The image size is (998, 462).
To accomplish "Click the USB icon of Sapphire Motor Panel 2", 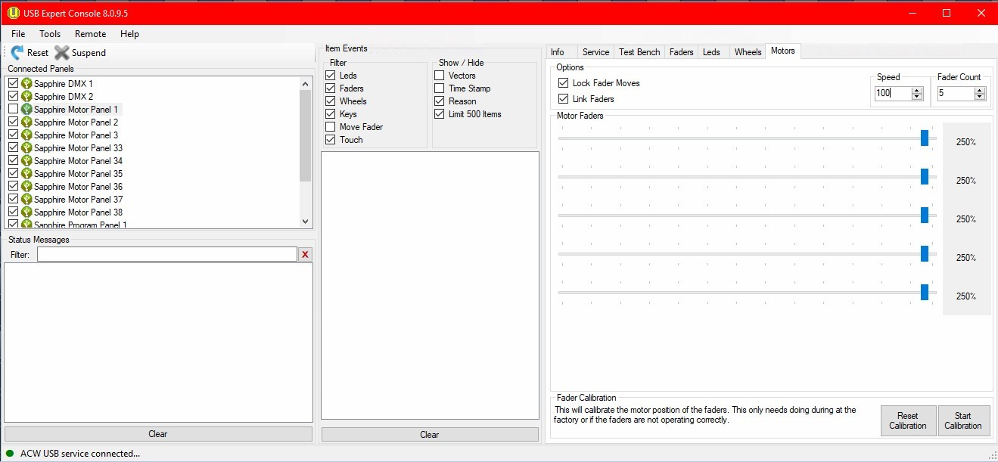I will (26, 122).
